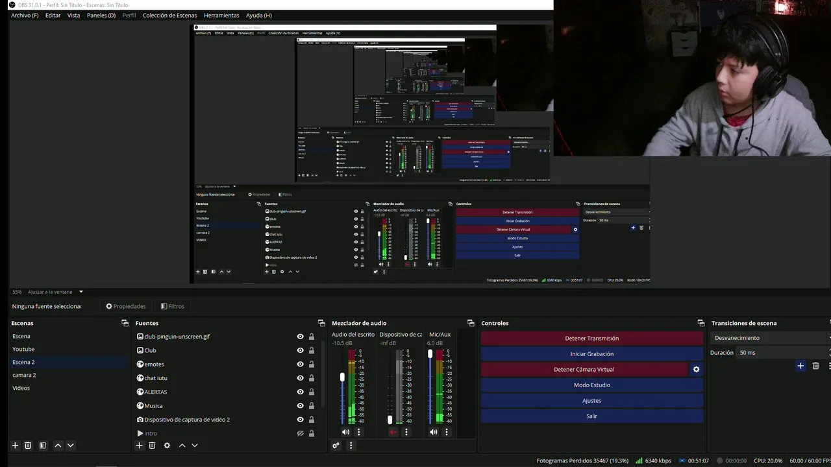Move selected scene down
Screen dimensions: 831x467
[x=71, y=446]
